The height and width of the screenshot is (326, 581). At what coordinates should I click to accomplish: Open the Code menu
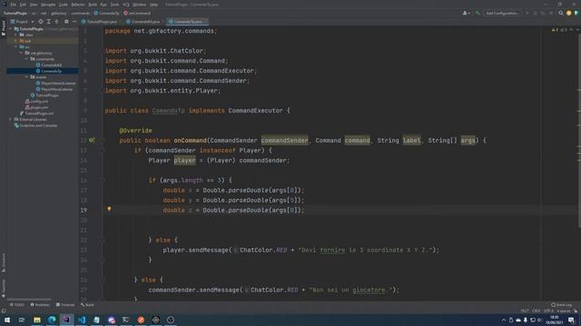pyautogui.click(x=64, y=5)
